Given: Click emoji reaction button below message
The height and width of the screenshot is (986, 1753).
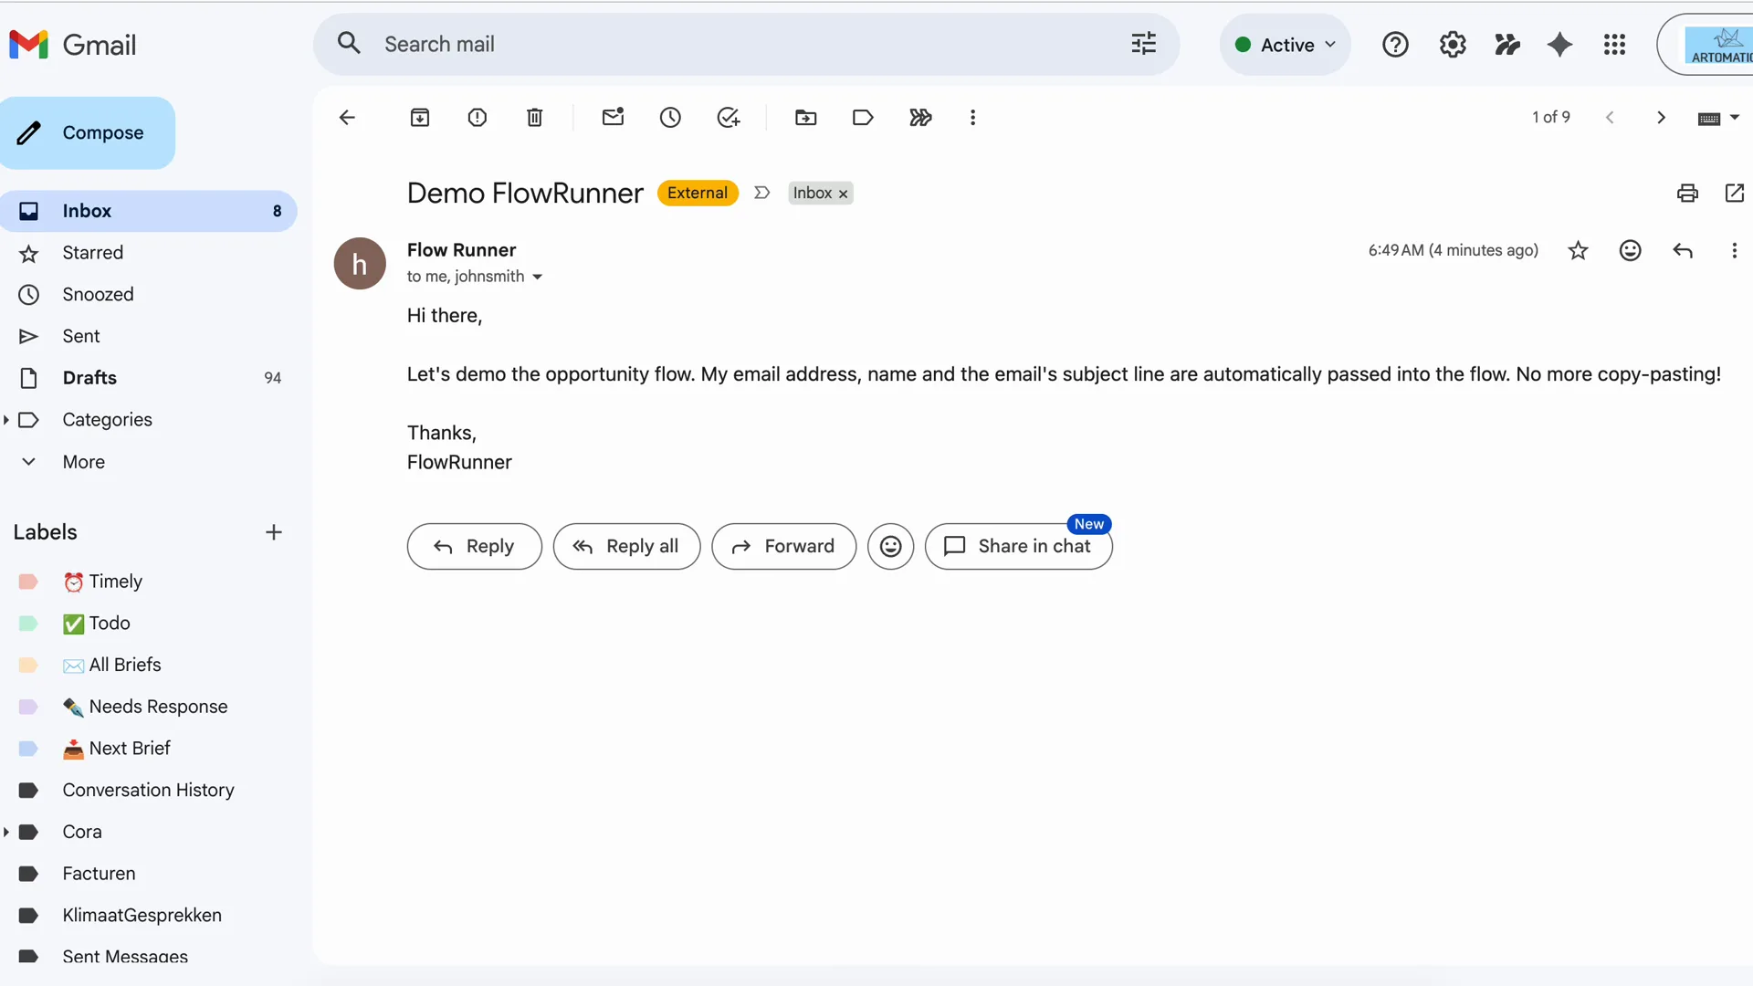Looking at the screenshot, I should click(x=891, y=547).
